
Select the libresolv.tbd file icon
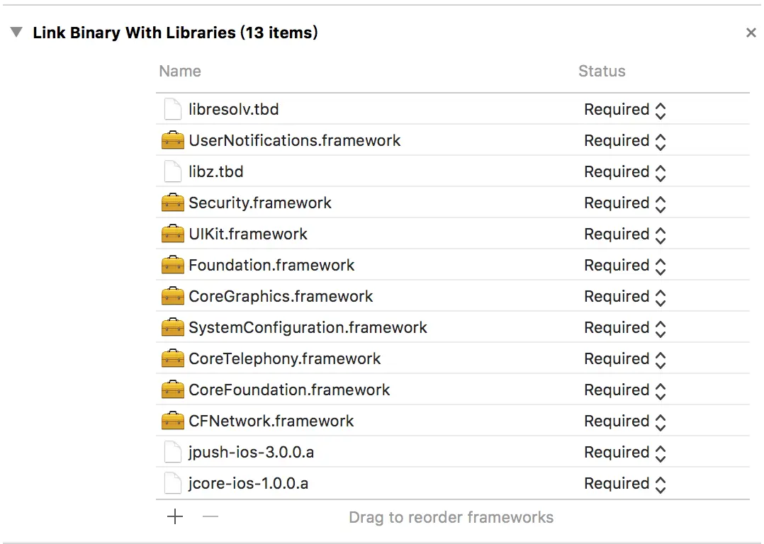coord(172,109)
